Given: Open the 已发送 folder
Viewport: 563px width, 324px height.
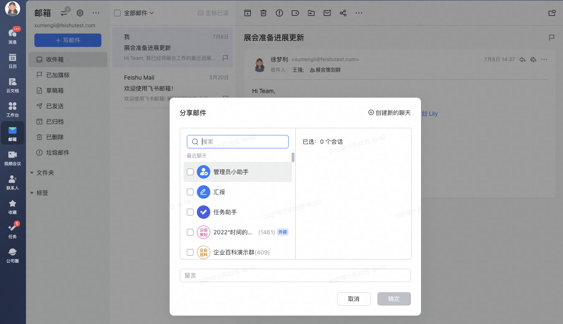Looking at the screenshot, I should [68, 106].
